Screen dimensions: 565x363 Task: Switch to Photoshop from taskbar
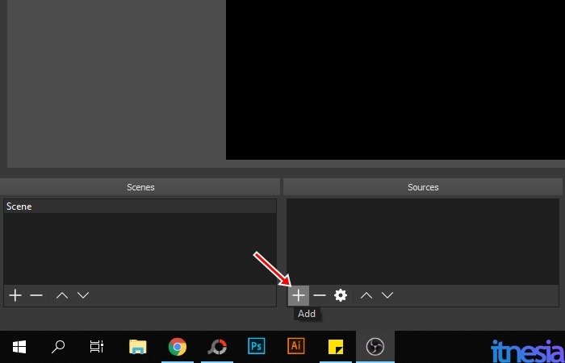257,347
